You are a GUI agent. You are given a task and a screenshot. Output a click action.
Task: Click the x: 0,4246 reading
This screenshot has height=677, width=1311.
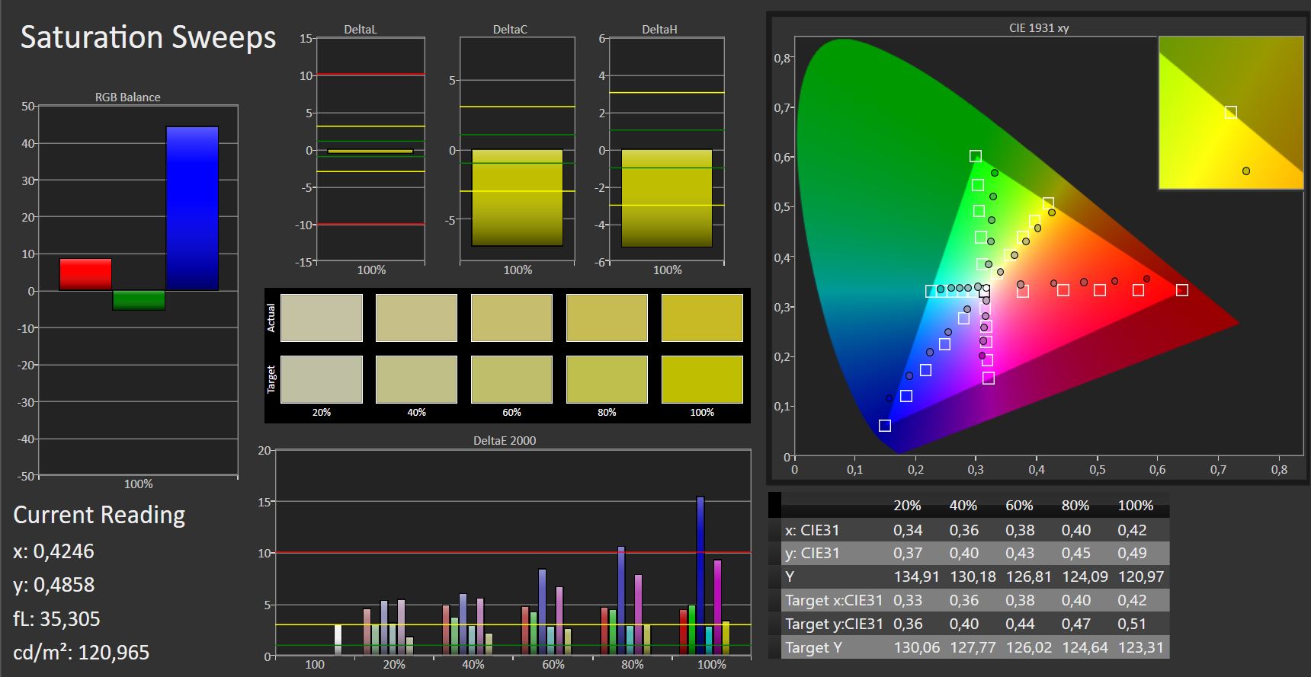[x=53, y=551]
